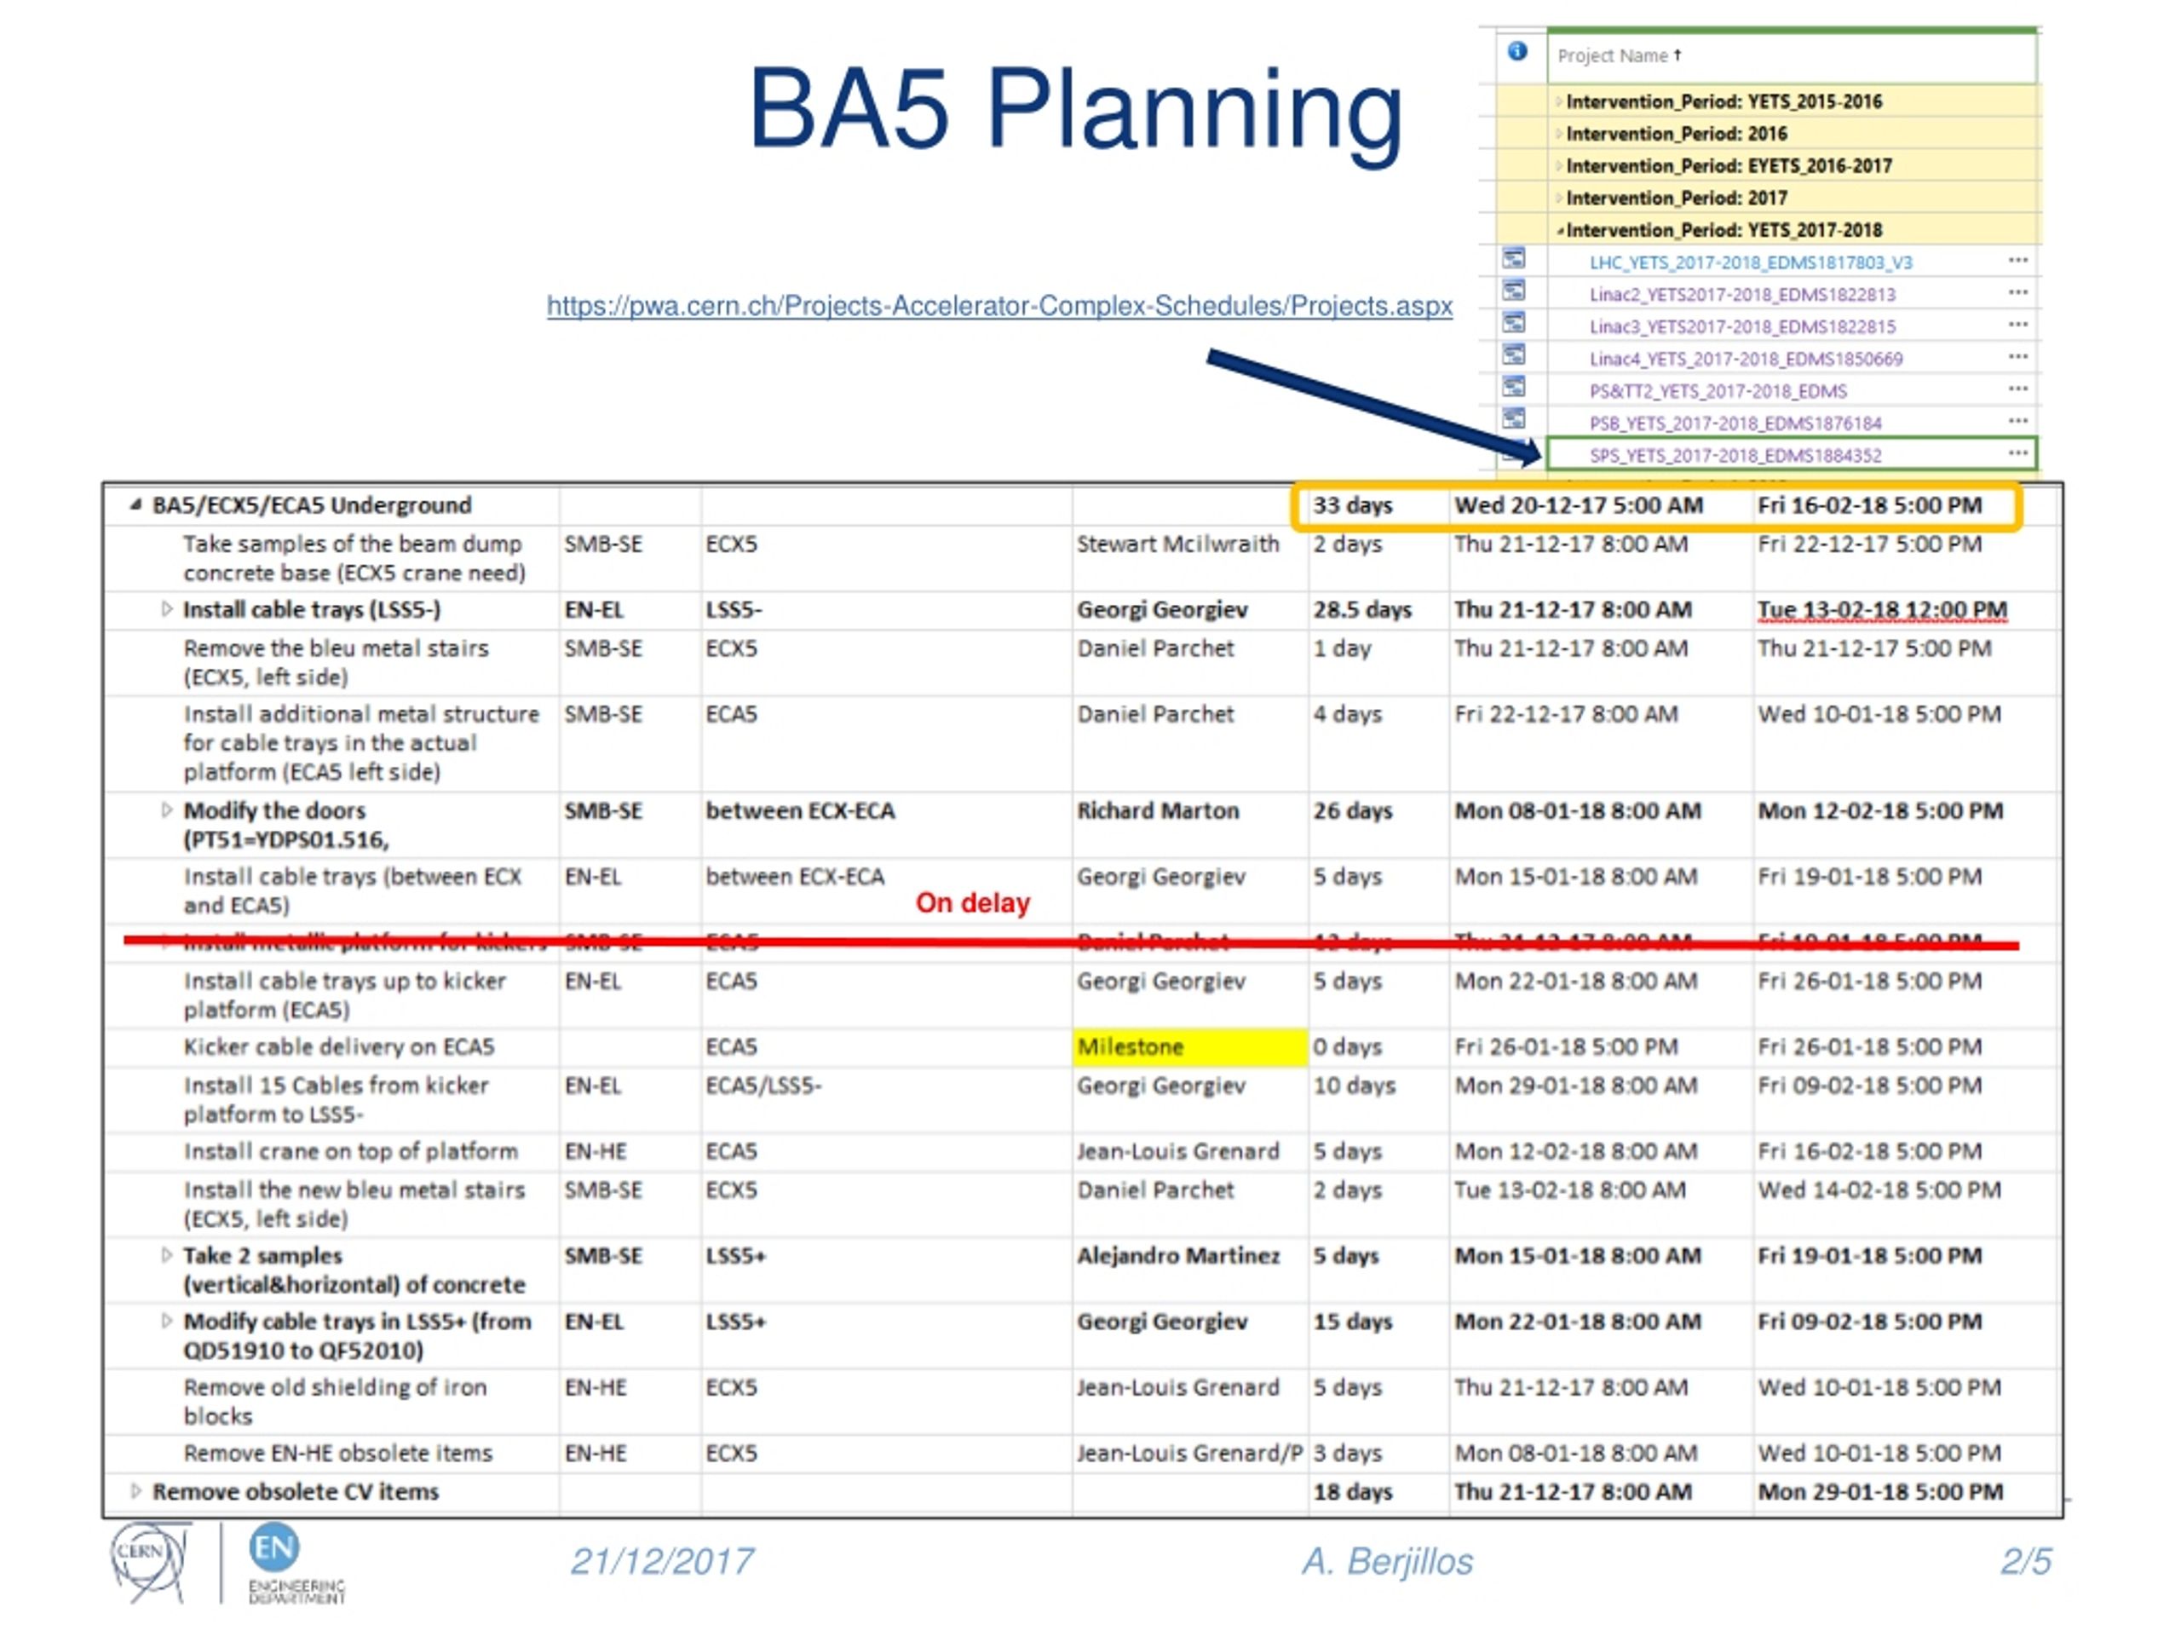Click the project icon beside Linac2_YETS row

pos(1513,290)
